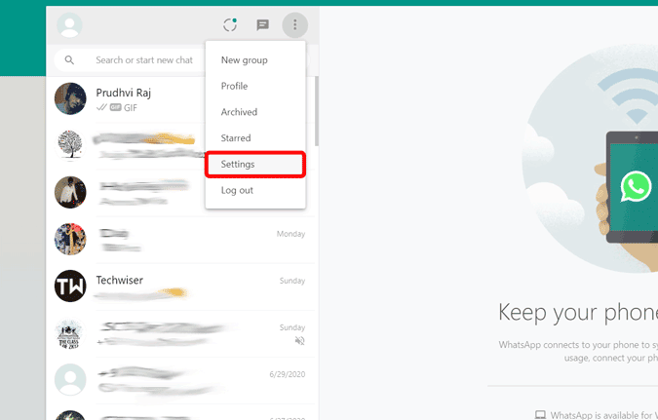Click the Techwiser TW logo avatar
The width and height of the screenshot is (658, 420).
click(70, 286)
